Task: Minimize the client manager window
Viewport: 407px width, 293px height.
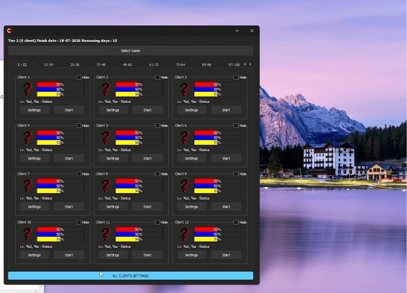Action: click(237, 31)
